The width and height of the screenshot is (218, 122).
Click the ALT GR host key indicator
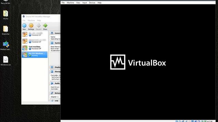(210, 121)
